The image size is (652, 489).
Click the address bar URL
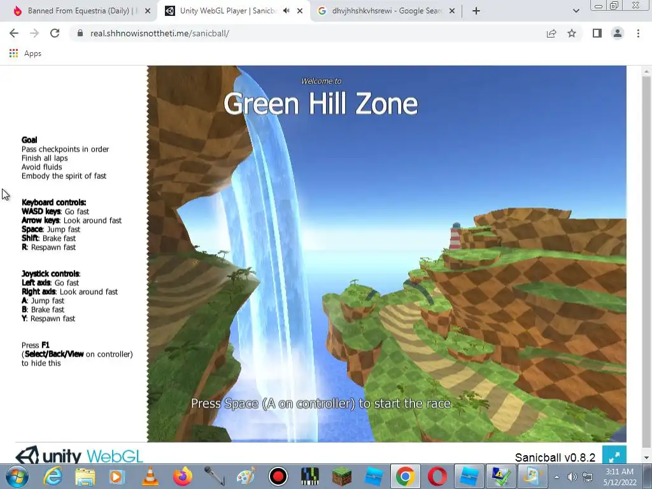(160, 33)
